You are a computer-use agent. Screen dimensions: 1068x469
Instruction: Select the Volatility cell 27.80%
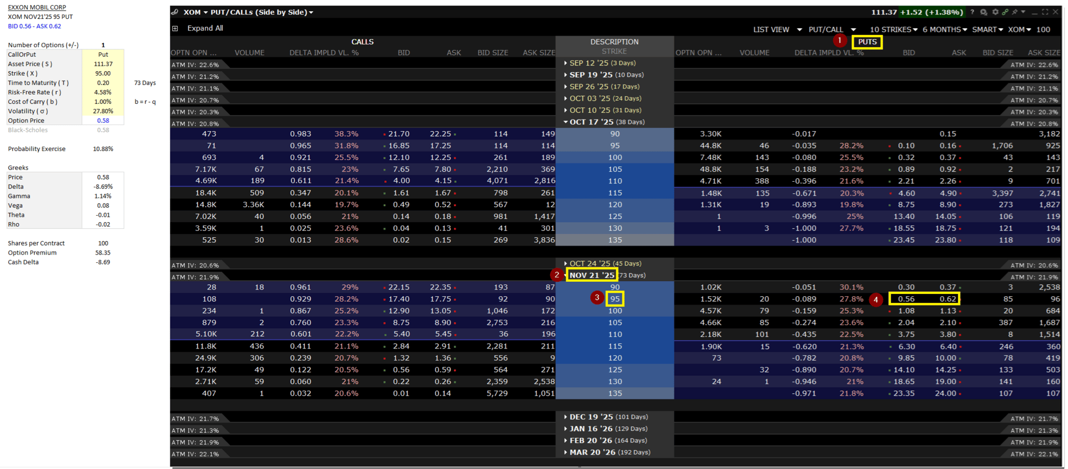tap(103, 111)
